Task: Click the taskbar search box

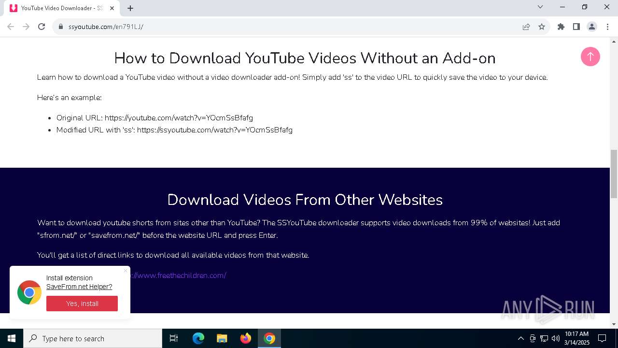Action: point(93,338)
